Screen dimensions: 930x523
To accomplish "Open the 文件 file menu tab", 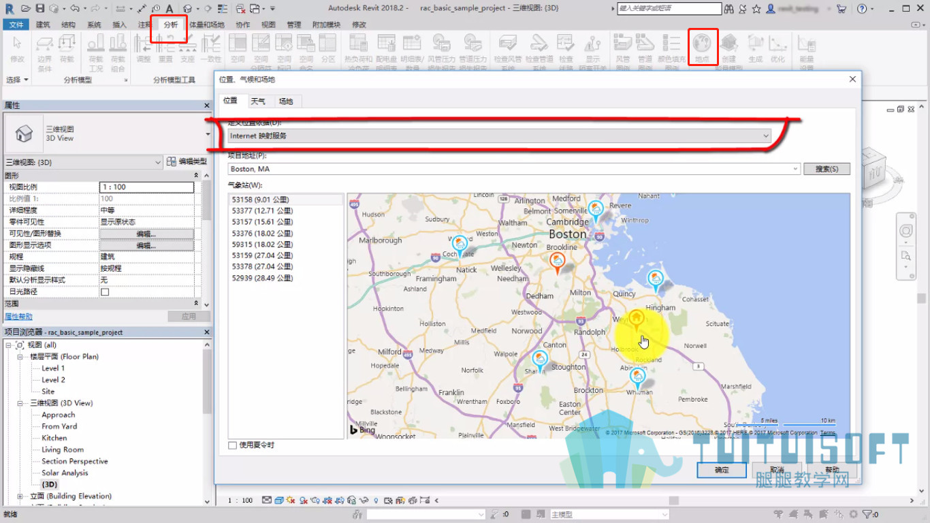I will 16,25.
